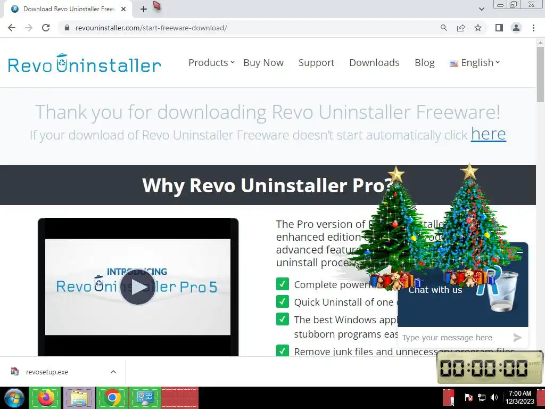This screenshot has width=545, height=409.
Task: Open the Action Center flag icon
Action: [x=468, y=397]
